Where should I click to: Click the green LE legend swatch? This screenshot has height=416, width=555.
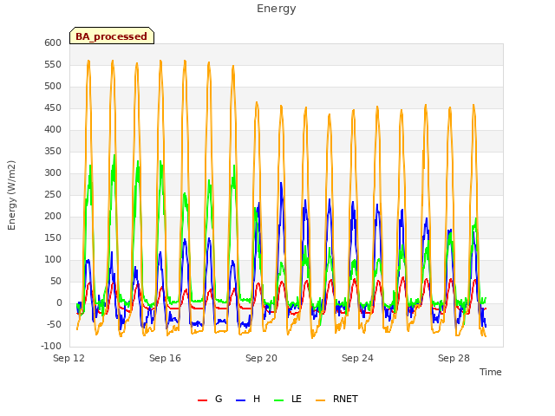coord(279,400)
